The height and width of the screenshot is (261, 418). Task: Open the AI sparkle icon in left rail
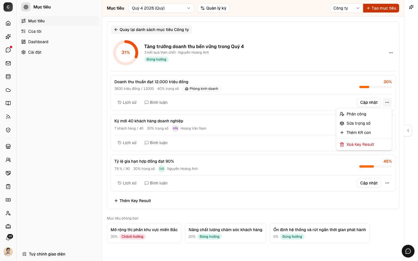[8, 37]
